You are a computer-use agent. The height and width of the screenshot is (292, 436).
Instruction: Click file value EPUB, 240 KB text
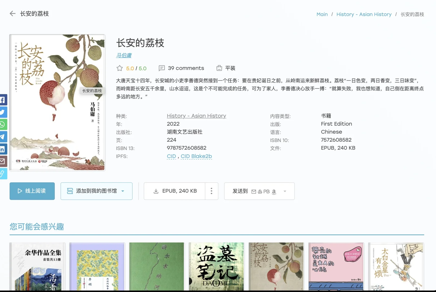(338, 148)
